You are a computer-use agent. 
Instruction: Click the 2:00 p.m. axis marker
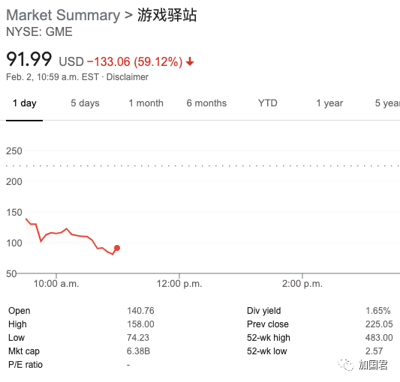tap(302, 283)
